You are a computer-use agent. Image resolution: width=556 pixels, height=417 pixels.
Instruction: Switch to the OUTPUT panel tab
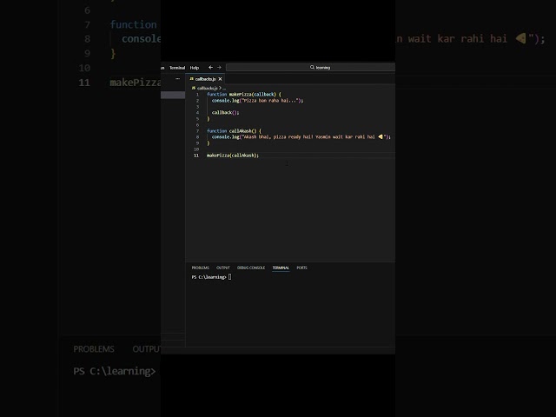[x=223, y=268]
